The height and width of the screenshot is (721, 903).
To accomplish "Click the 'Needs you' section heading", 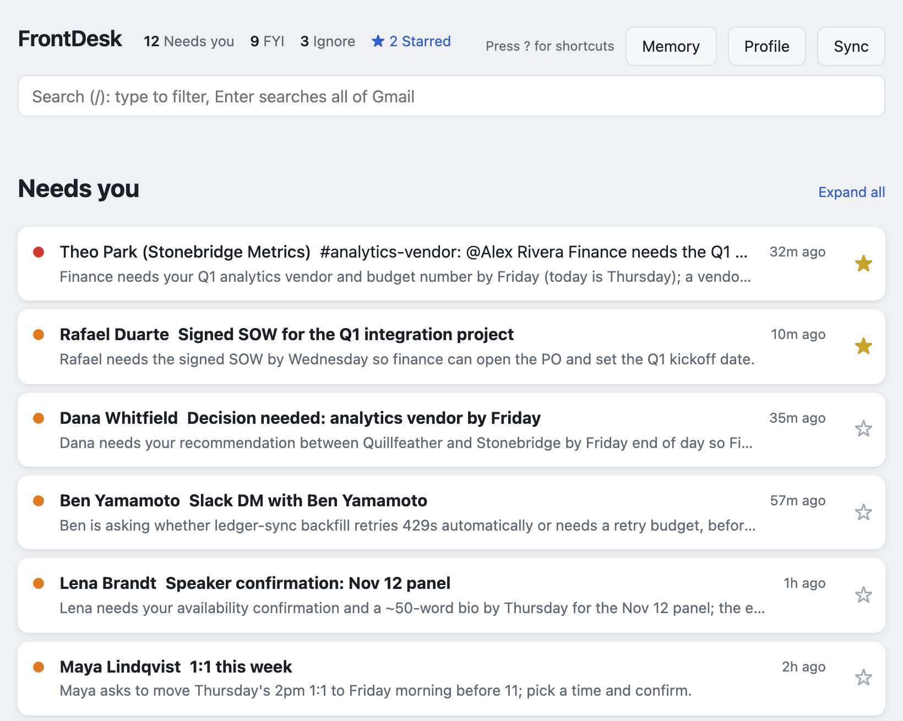I will click(x=79, y=189).
